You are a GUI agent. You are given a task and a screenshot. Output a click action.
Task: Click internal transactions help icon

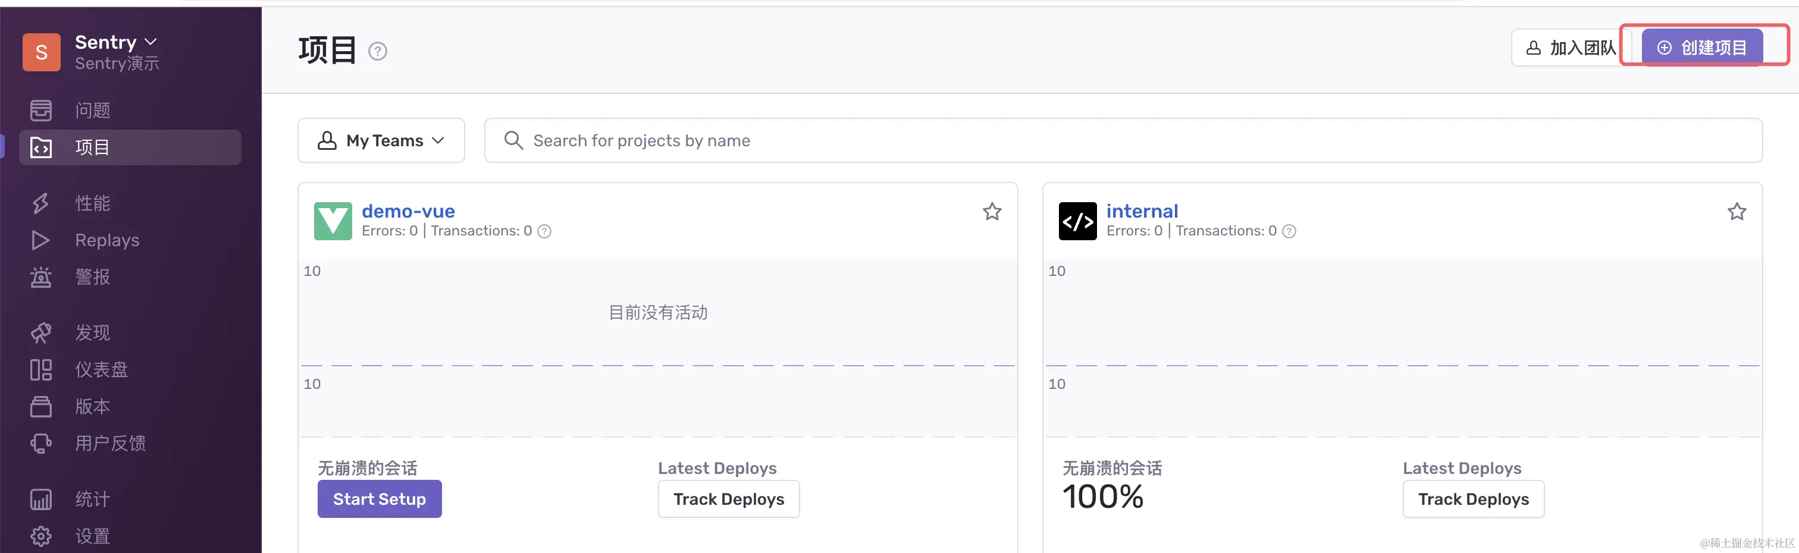point(1289,231)
